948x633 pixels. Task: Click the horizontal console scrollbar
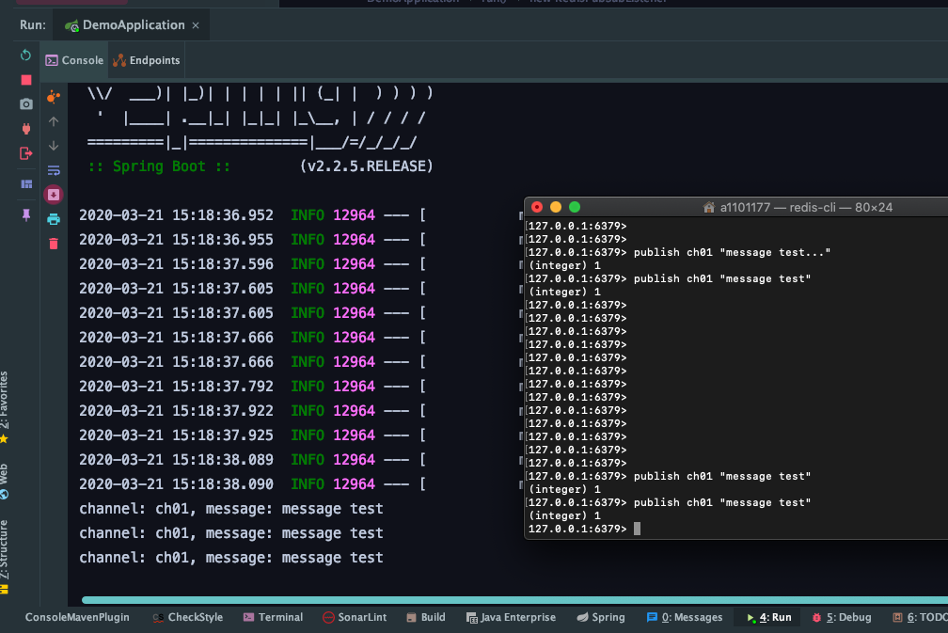coord(514,600)
